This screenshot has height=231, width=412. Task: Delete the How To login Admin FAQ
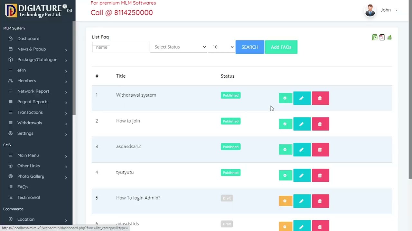point(321,201)
